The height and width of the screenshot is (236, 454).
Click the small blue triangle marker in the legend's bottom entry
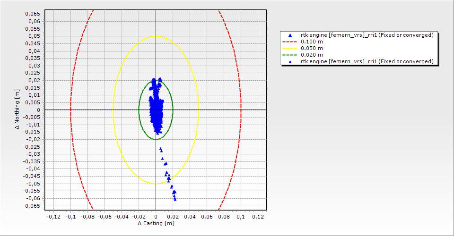pos(290,62)
